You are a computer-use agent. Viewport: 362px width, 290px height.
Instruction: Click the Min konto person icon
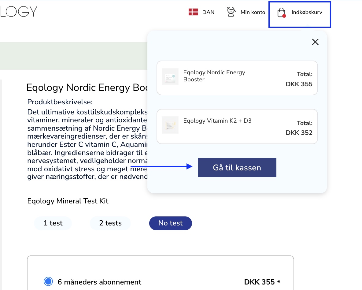[231, 12]
